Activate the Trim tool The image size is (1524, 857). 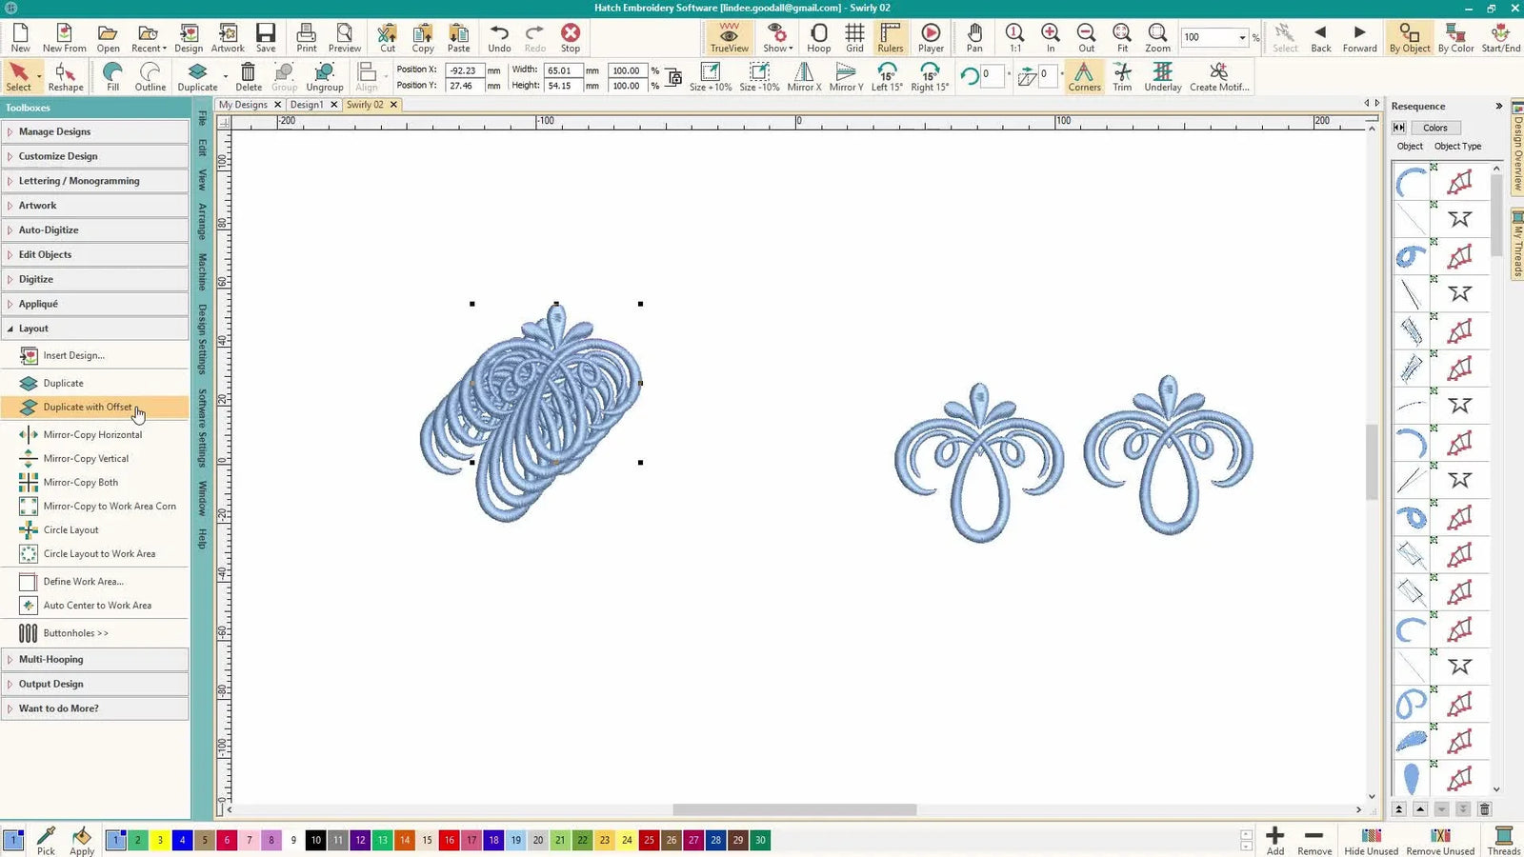point(1122,76)
